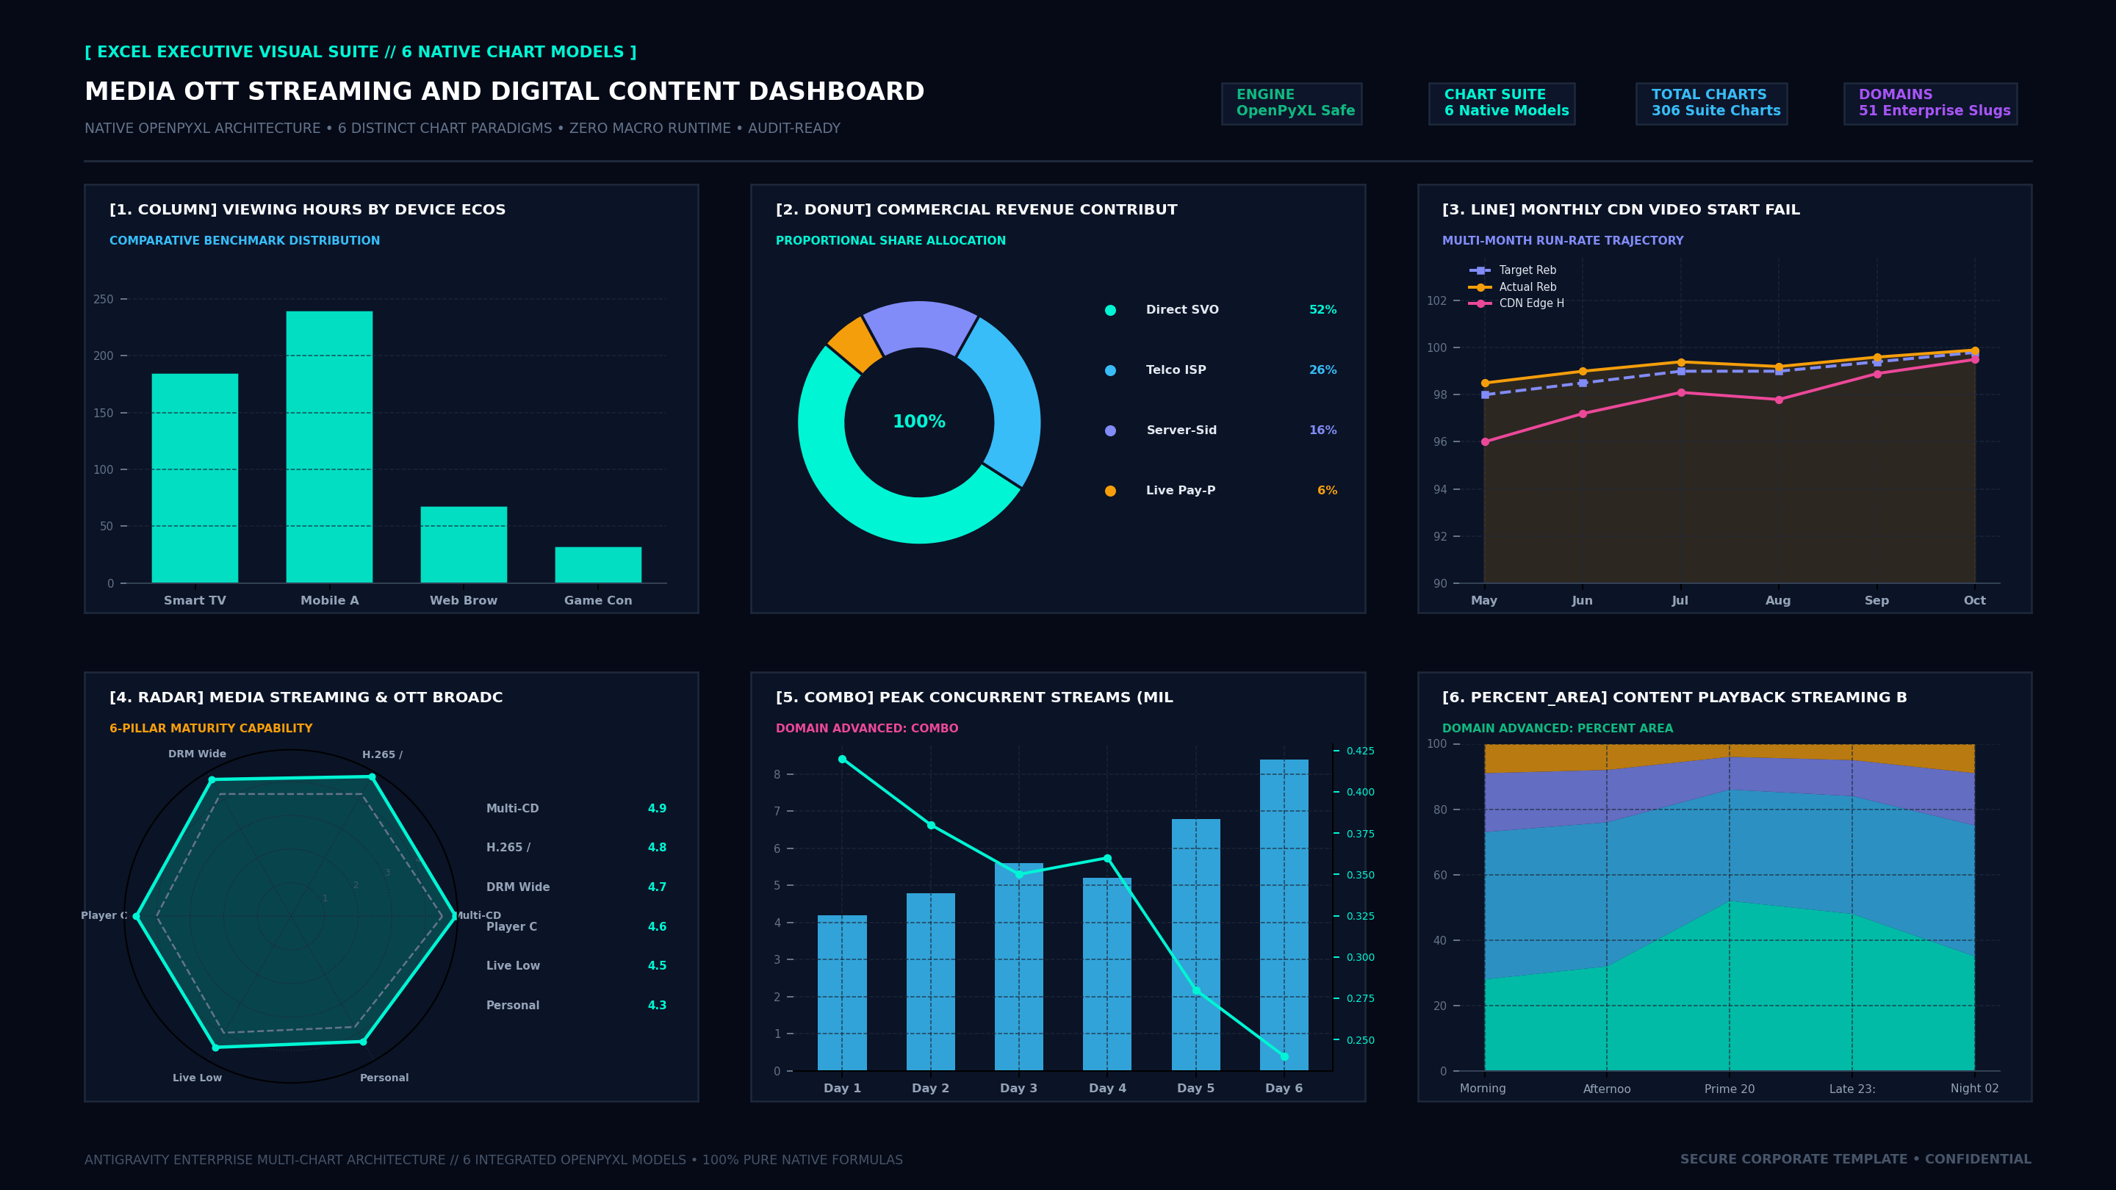Click the Column chart title
2116x1190 pixels.
(307, 209)
